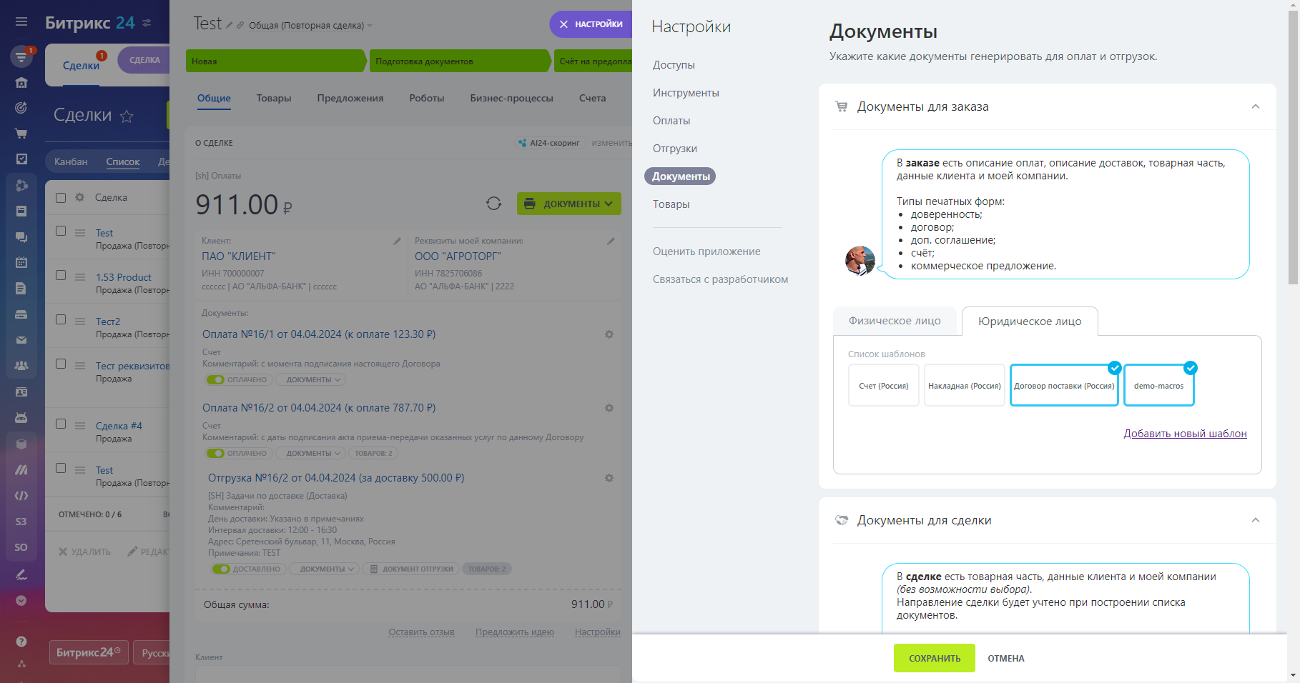Toggle the Оплачено switch for Оплата №16/1
1300x683 pixels.
215,380
